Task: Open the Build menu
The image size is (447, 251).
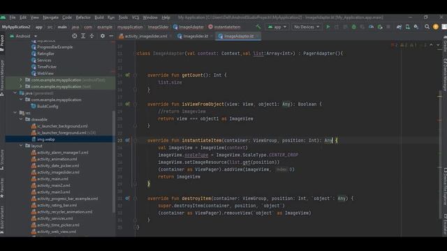Action: click(99, 17)
